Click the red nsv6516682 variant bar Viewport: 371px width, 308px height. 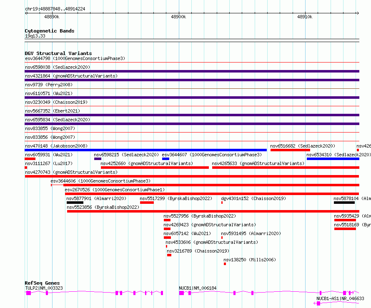290,150
